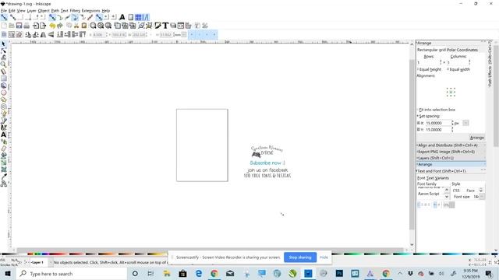Viewport: 499px width, 280px height.
Task: Click the canvas vertical scrollbar
Action: [x=412, y=145]
